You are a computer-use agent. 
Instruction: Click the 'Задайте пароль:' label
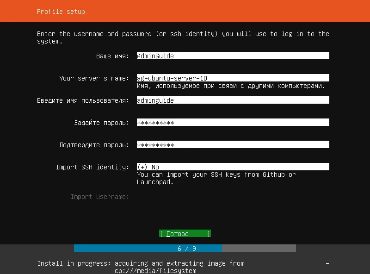101,123
